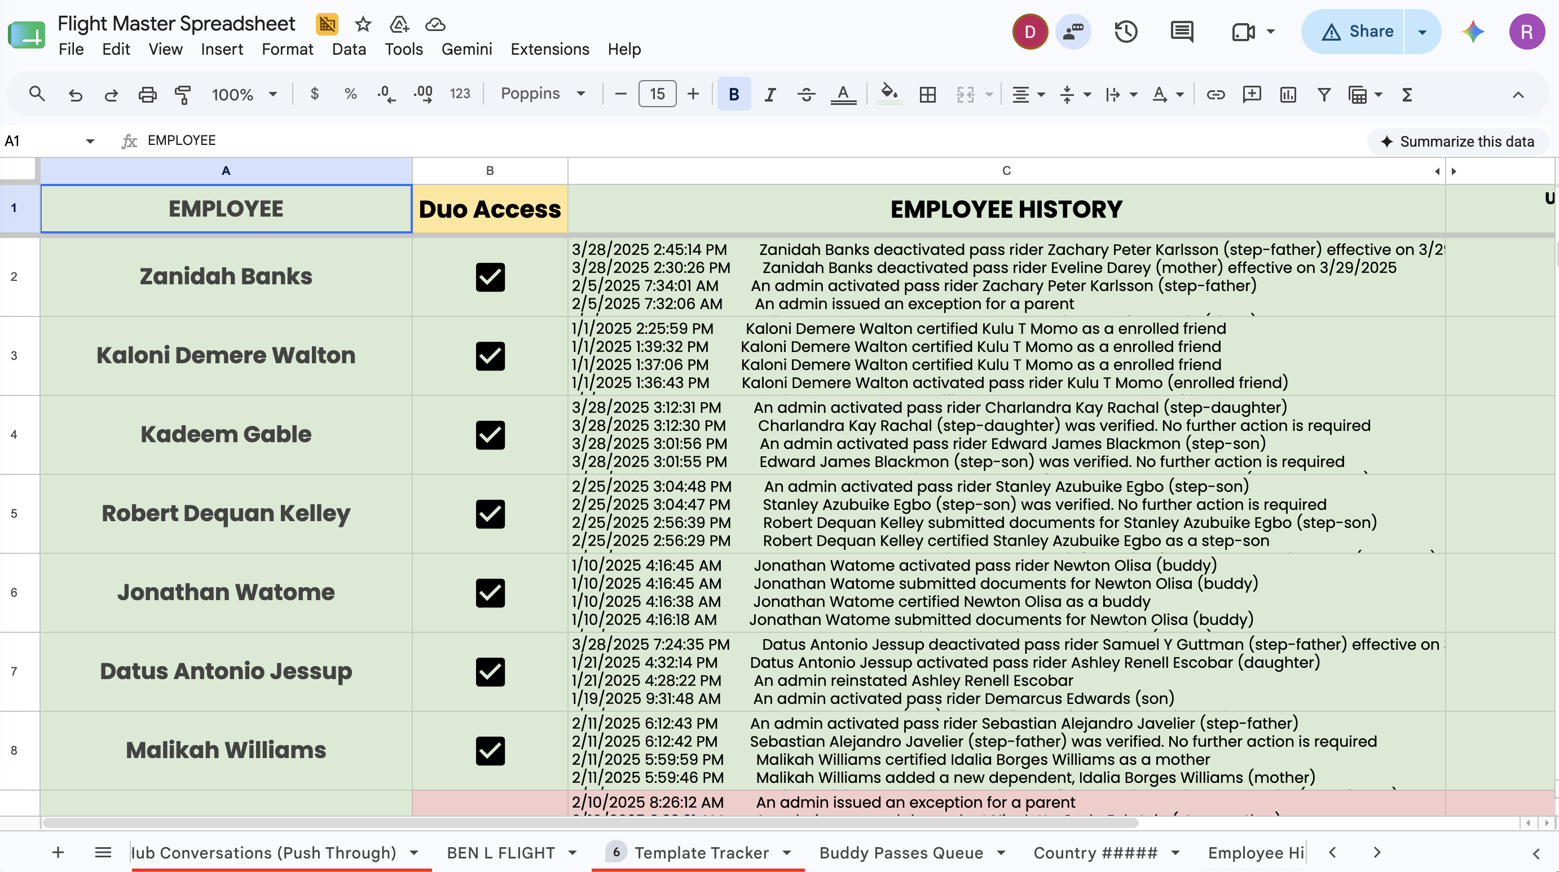Add a new sheet with plus button
The height and width of the screenshot is (872, 1559).
pyautogui.click(x=58, y=853)
